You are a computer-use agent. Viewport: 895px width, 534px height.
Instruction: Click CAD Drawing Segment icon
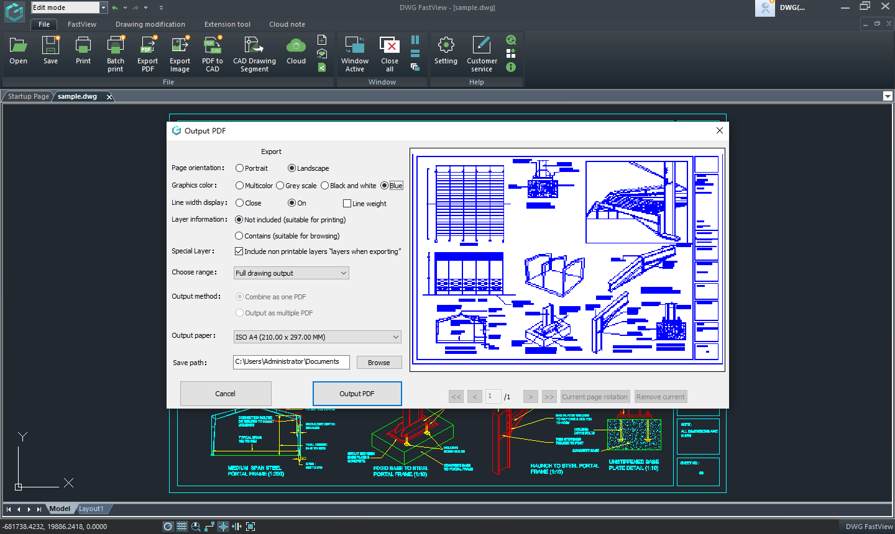tap(254, 46)
